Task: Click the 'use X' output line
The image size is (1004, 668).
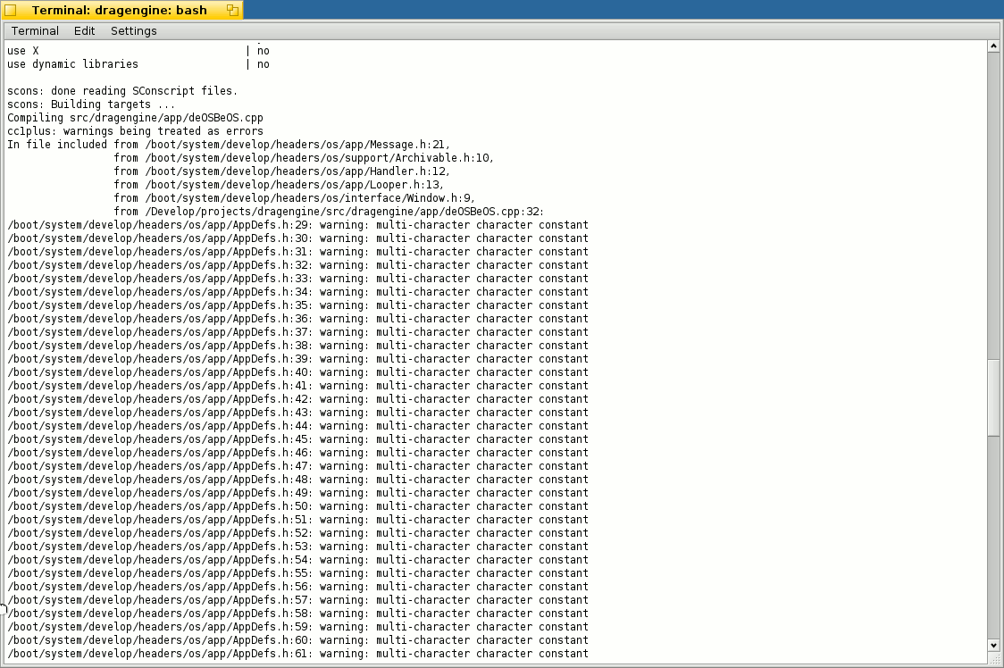Action: point(138,51)
